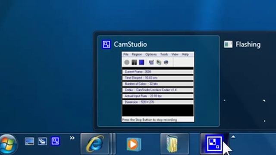Launch CamStudio from quick launch bar
Image resolution: width=276 pixels, height=155 pixels.
56,141
